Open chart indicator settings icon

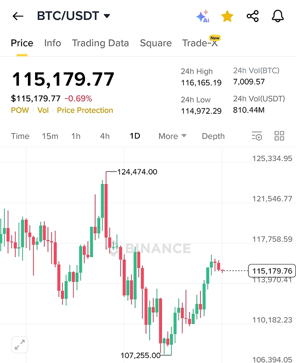256,136
